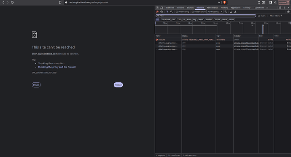Viewport: 291px width, 157px height.
Task: Filter requests by Fetch/XHR
Action: pos(166,19)
